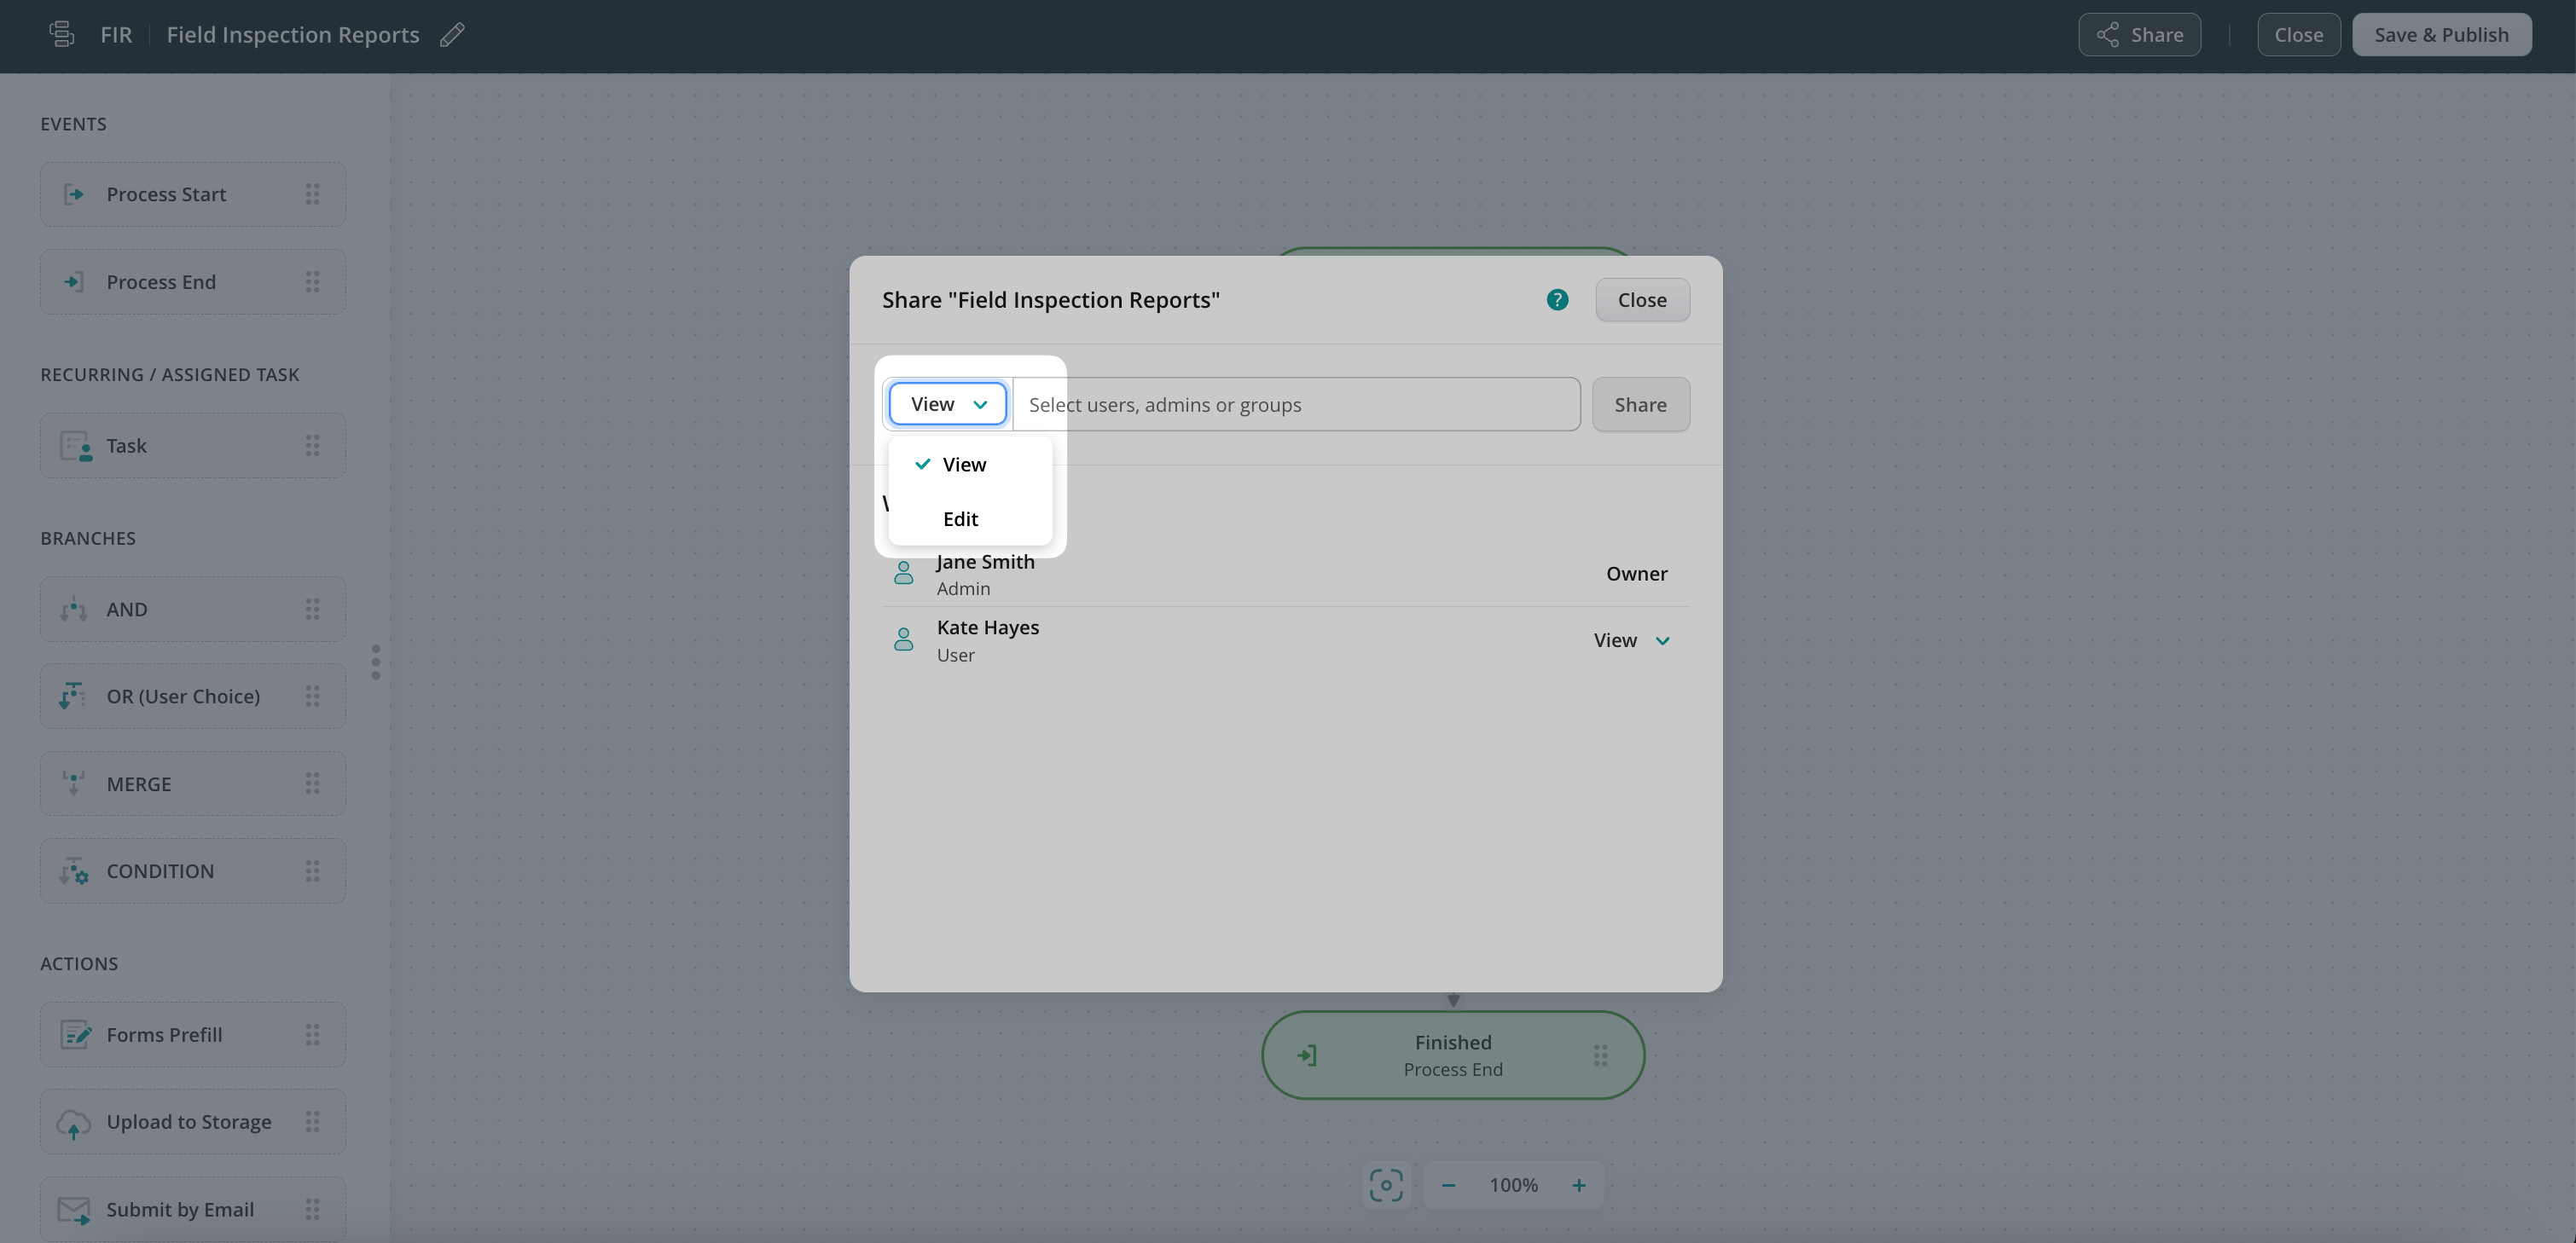The image size is (2576, 1243).
Task: Open Kate Hayes View permission dropdown
Action: tap(1631, 640)
